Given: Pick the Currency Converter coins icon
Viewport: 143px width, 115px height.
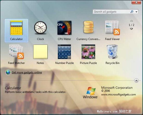Looking at the screenshot, I should pos(88,27).
